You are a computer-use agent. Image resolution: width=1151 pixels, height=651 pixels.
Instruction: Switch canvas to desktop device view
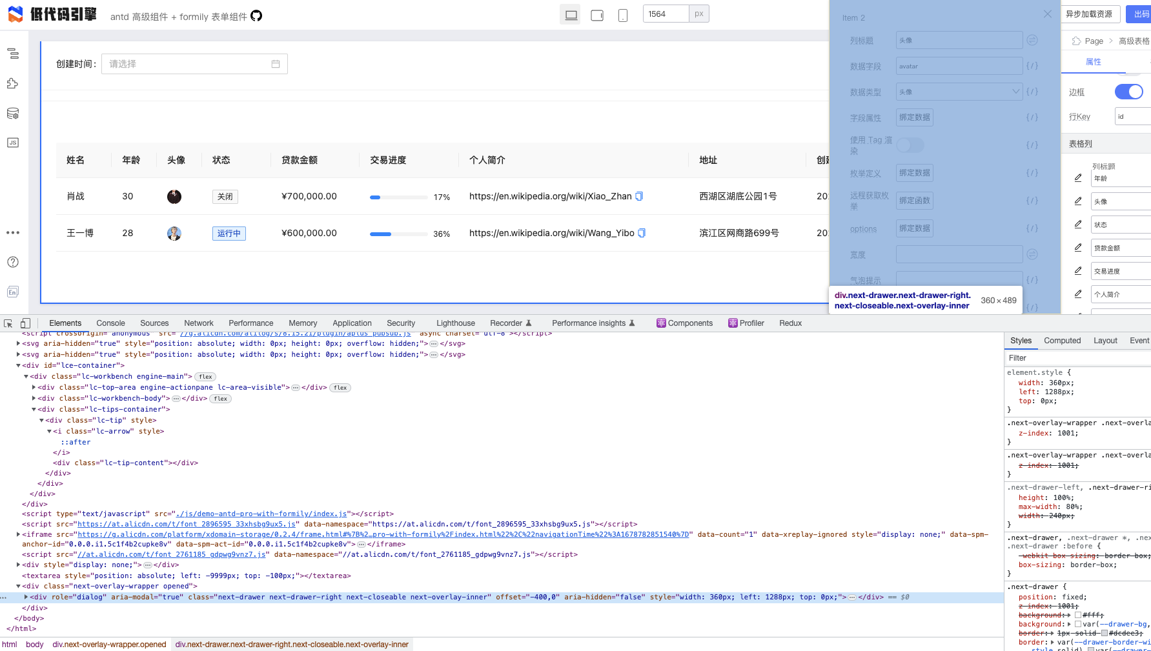571,14
